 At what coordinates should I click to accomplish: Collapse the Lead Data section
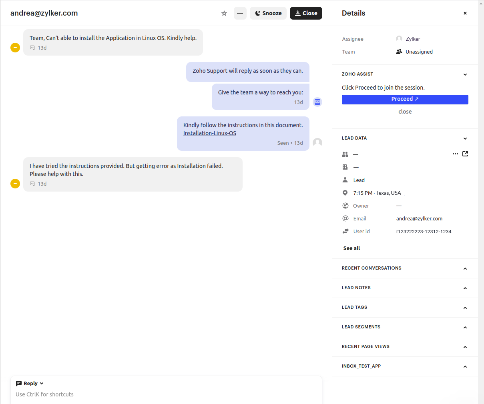[x=465, y=138]
